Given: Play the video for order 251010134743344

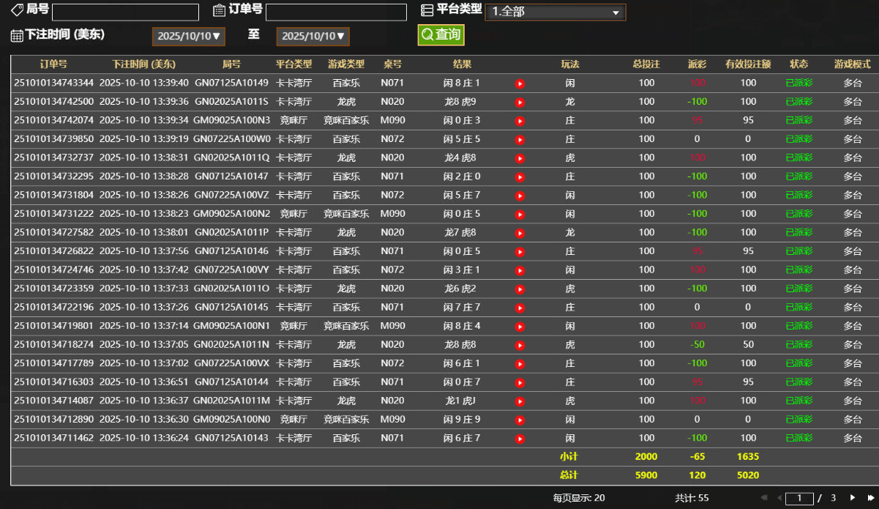Looking at the screenshot, I should [x=520, y=83].
